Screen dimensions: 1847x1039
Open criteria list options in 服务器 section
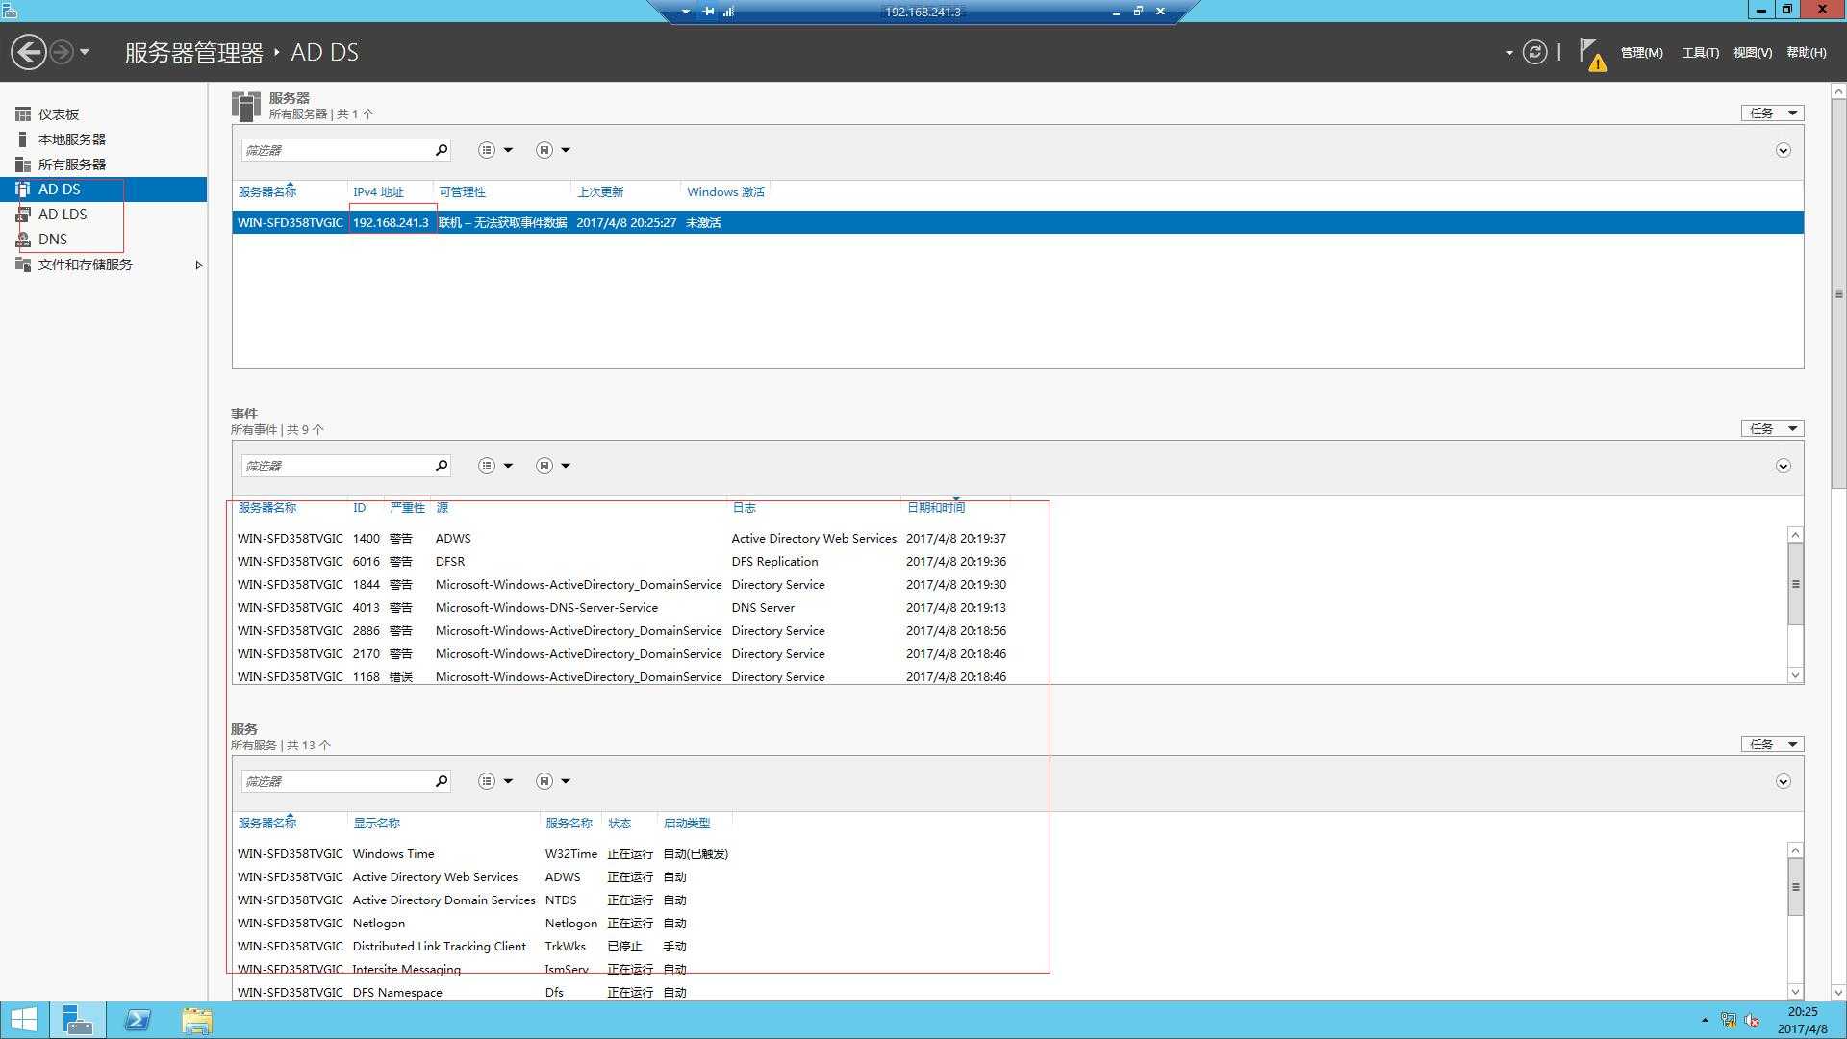click(495, 150)
